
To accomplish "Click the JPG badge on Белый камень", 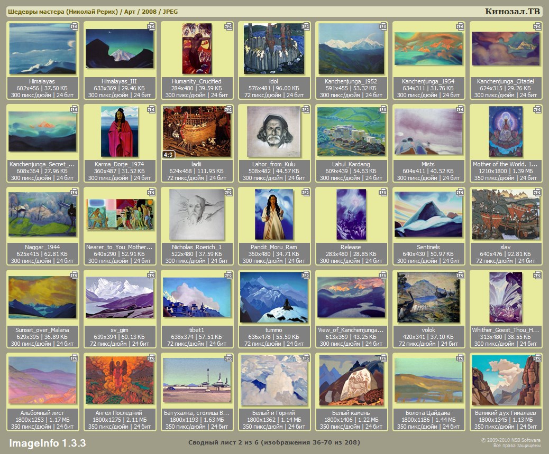I will [x=383, y=358].
